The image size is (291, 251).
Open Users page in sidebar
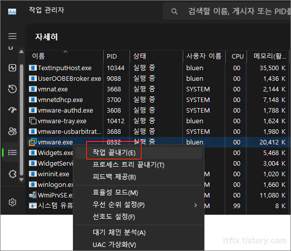[13, 131]
